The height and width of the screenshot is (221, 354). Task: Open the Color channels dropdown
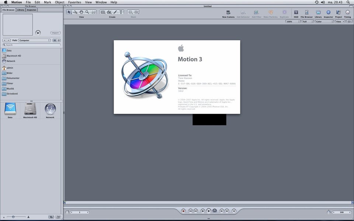click(x=324, y=22)
